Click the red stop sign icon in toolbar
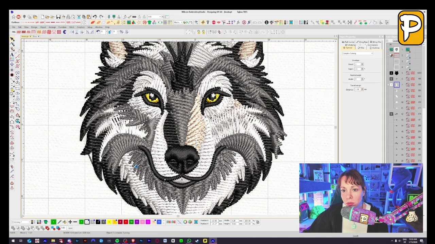This screenshot has height=244, width=435. (x=214, y=22)
